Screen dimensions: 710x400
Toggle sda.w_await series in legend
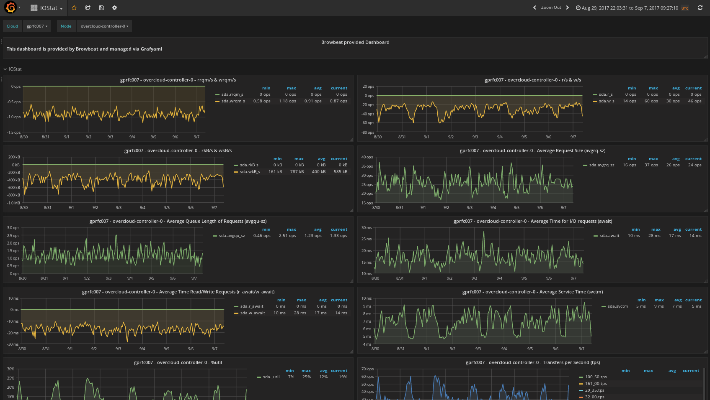click(x=252, y=313)
